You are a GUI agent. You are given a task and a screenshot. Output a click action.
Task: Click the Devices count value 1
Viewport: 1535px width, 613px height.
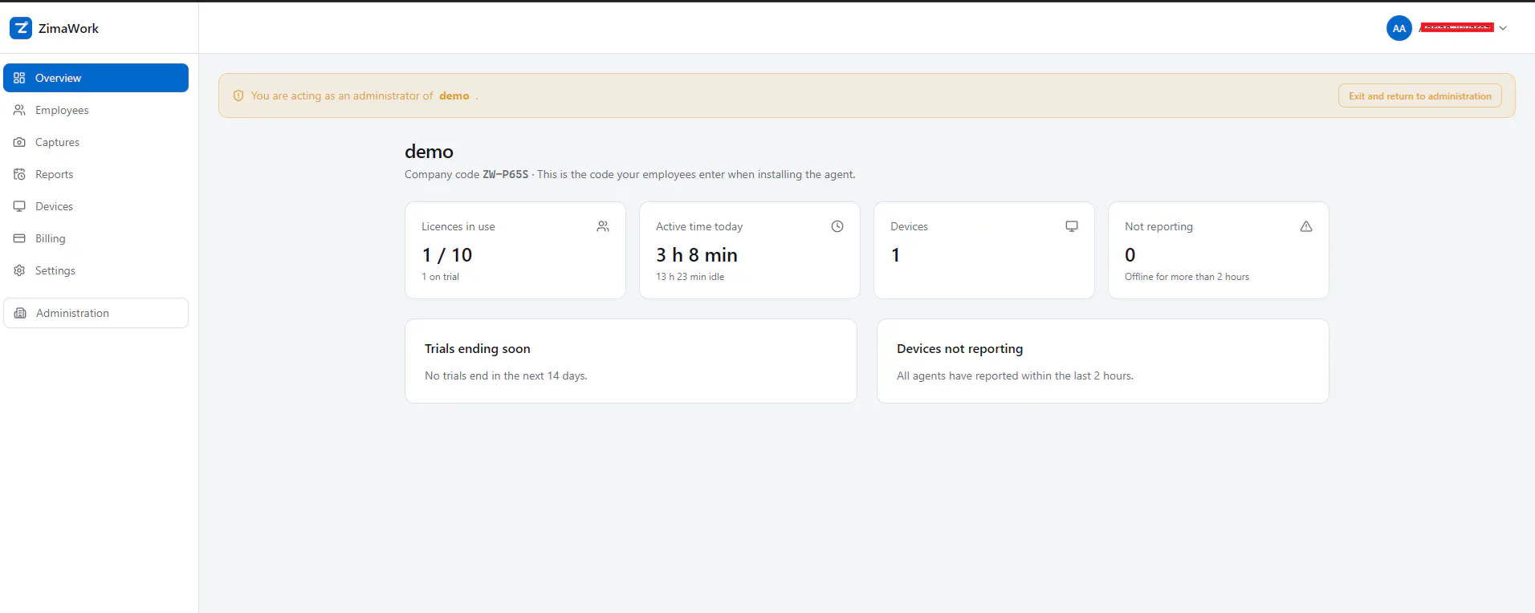coord(896,255)
